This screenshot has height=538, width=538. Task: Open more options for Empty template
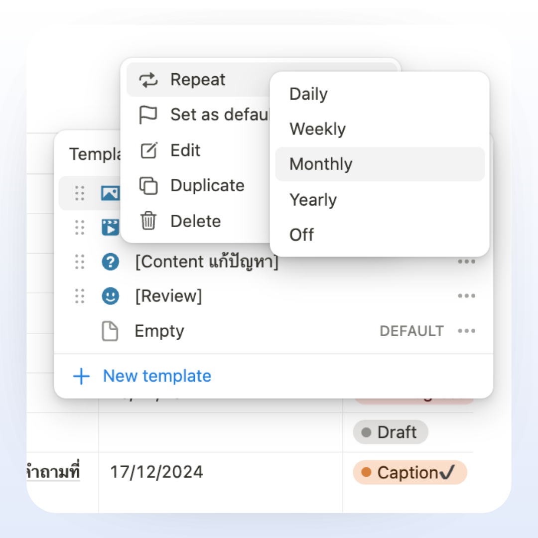tap(466, 331)
